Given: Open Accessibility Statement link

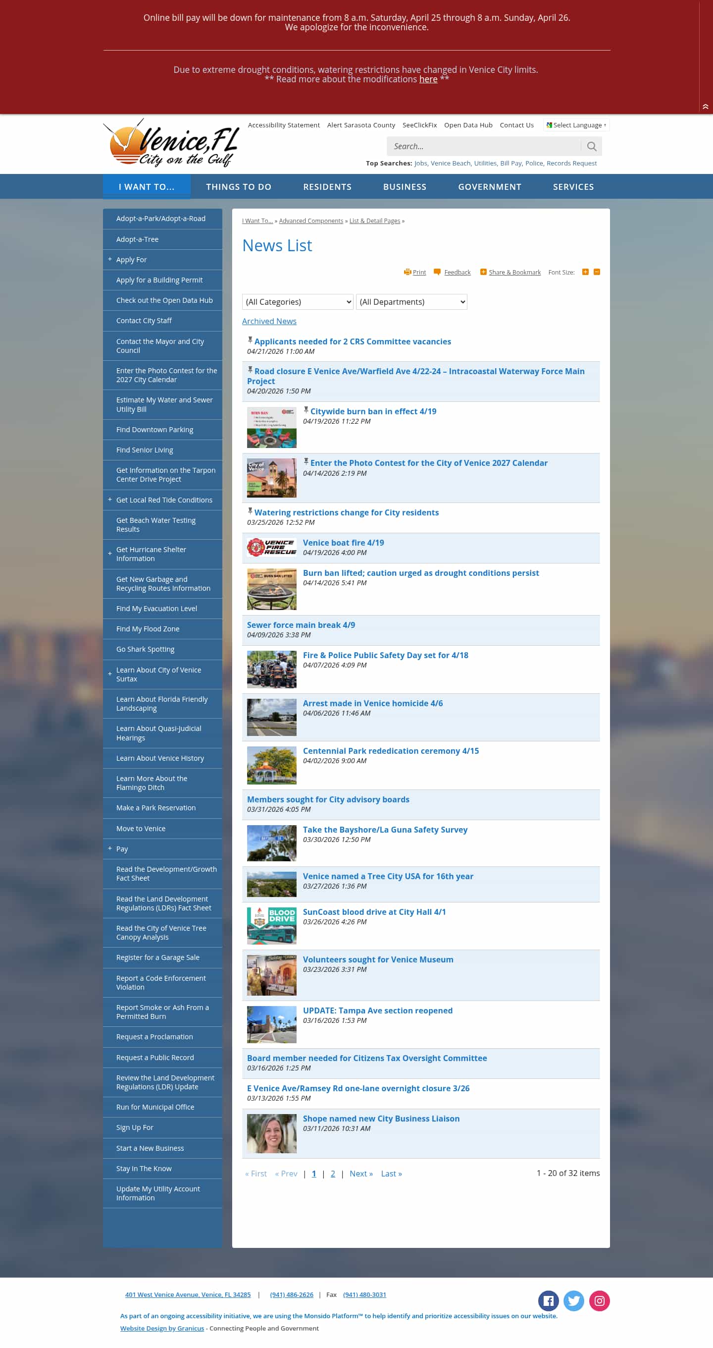Looking at the screenshot, I should coord(284,125).
